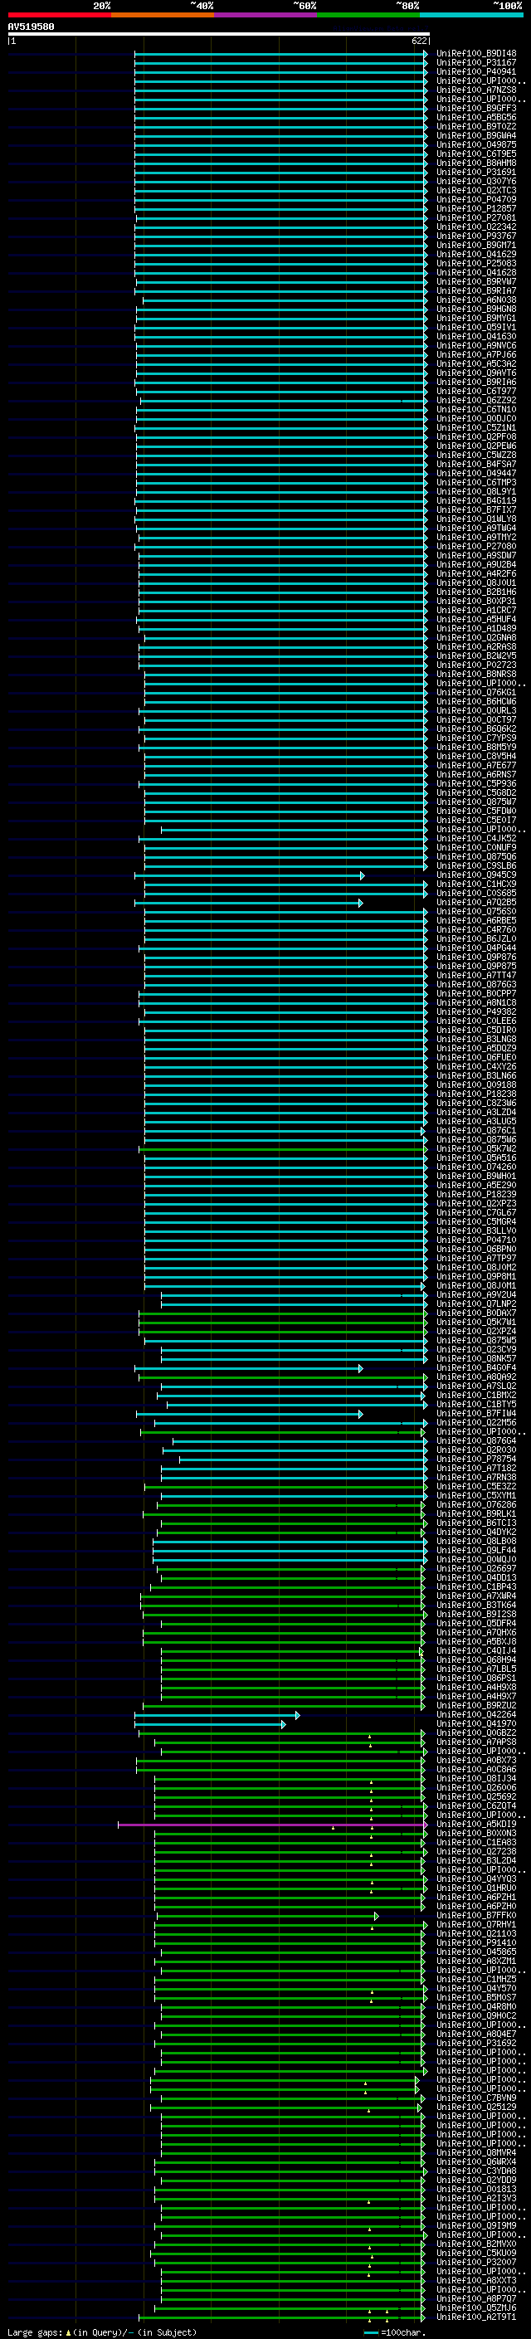This screenshot has height=2339, width=531.
Task: Select hit label UniRef100_Q0GBZ2
Action: coord(476,1732)
